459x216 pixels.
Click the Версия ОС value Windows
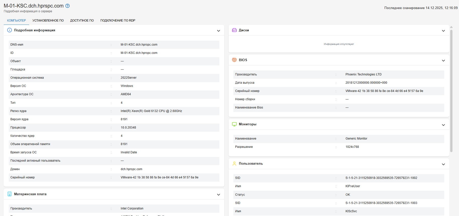pos(127,86)
